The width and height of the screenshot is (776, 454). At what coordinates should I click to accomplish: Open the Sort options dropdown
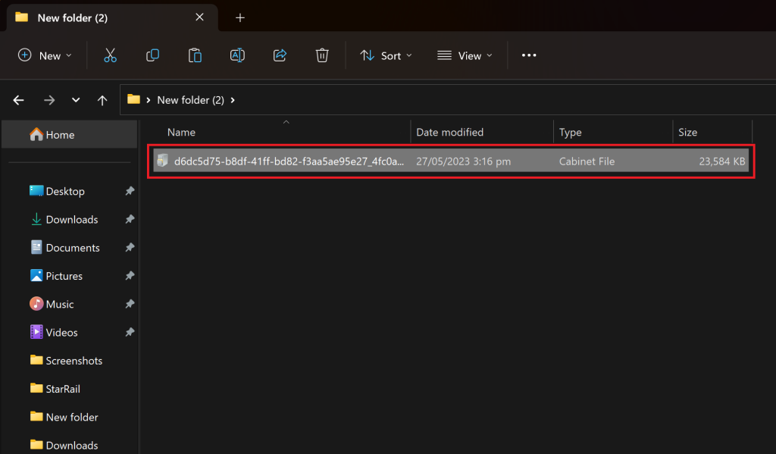386,55
